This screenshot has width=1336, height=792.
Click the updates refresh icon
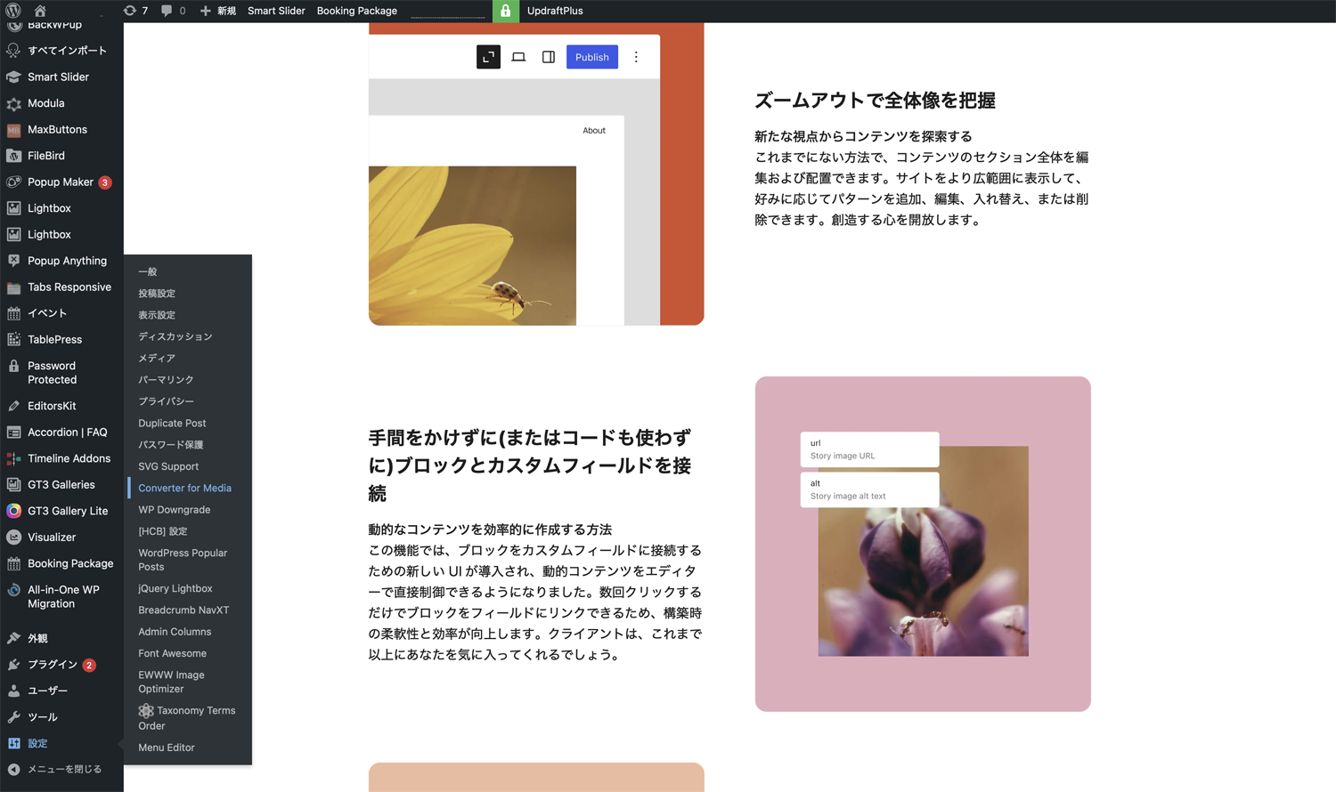[130, 11]
